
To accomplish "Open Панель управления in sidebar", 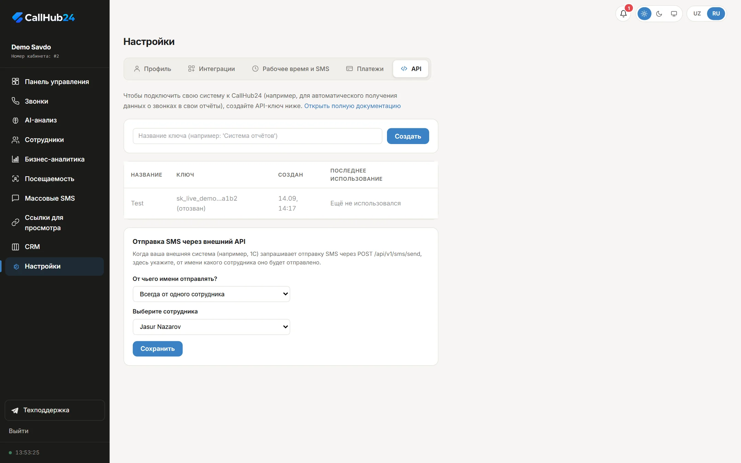I will click(55, 82).
